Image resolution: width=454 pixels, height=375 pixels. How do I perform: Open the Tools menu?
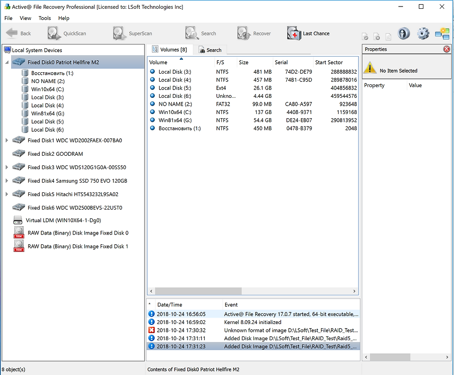44,18
